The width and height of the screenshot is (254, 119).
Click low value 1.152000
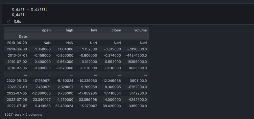(x=89, y=49)
